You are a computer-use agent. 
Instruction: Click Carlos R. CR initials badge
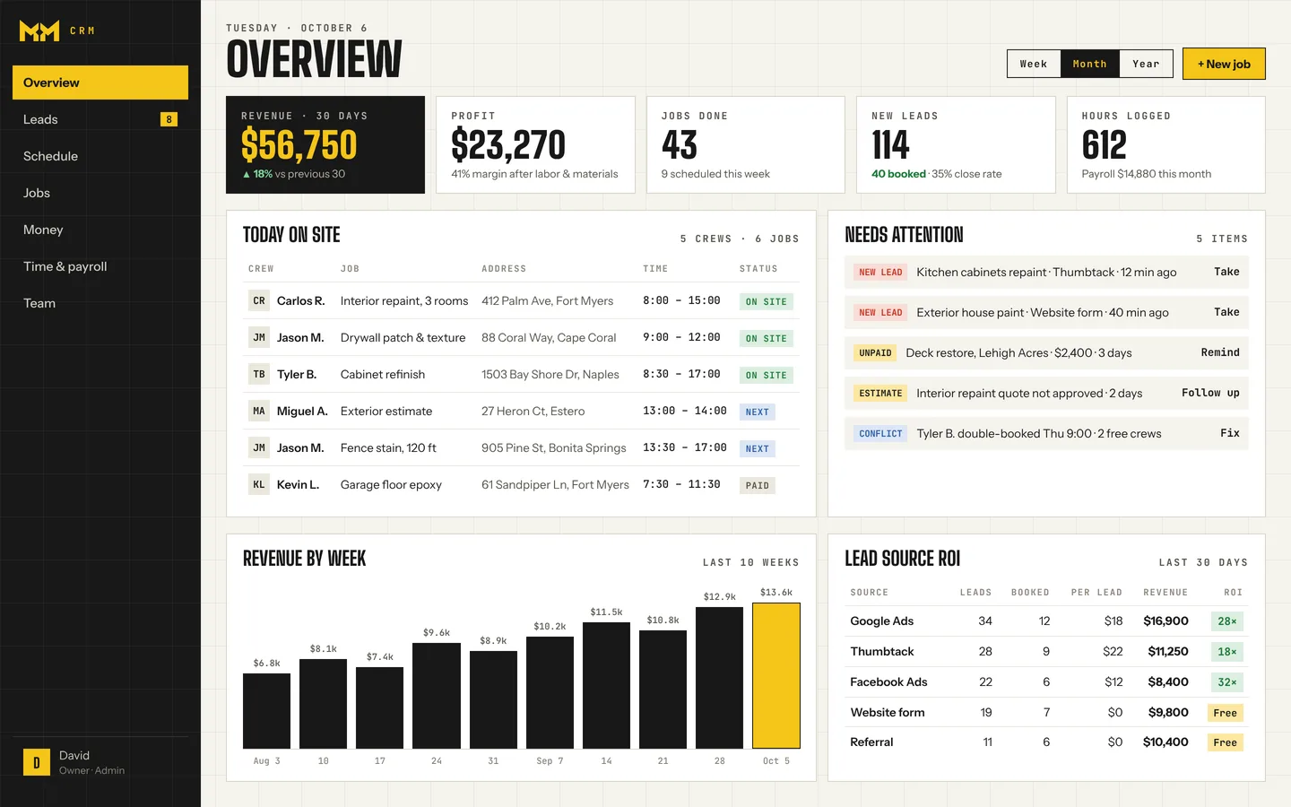click(x=259, y=301)
